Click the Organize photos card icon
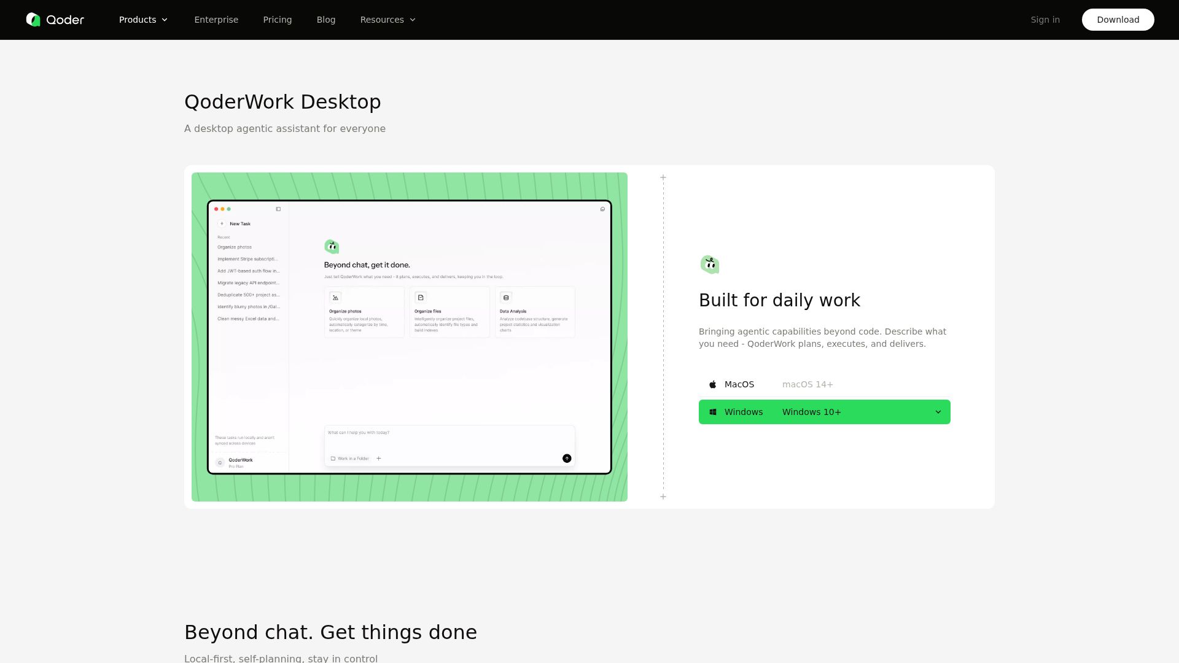This screenshot has width=1179, height=663. 335,298
